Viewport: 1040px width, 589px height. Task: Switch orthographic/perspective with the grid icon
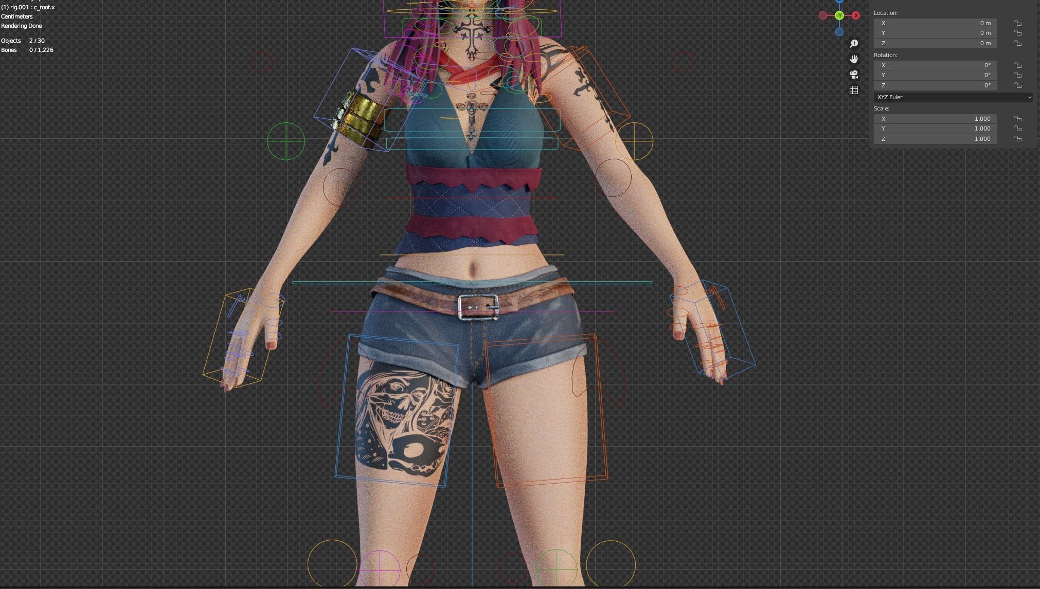click(x=854, y=90)
